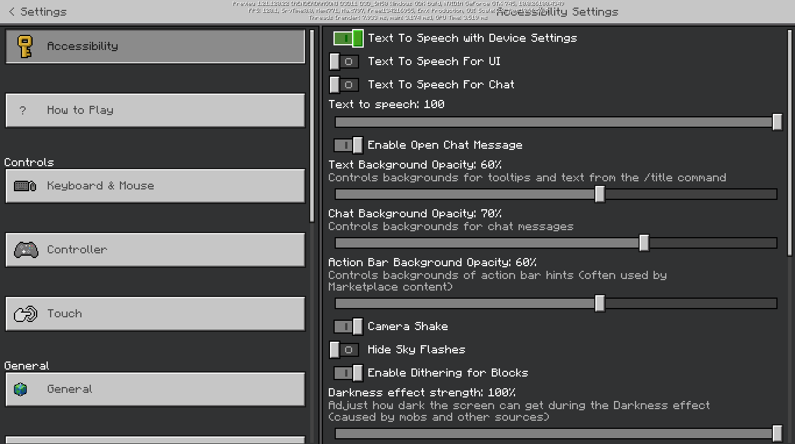Toggle Enable Open Chat Message
This screenshot has height=444, width=795.
pyautogui.click(x=348, y=145)
